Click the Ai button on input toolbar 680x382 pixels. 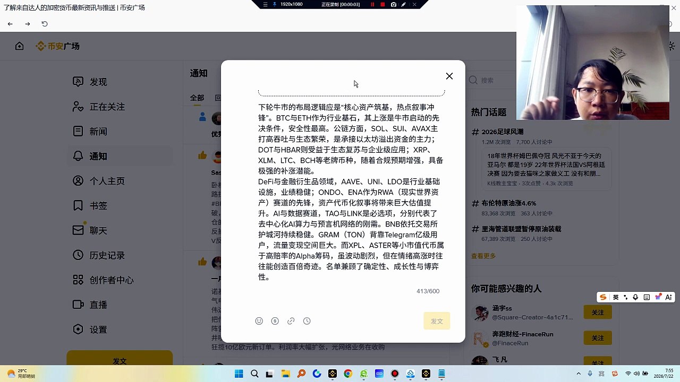click(668, 297)
